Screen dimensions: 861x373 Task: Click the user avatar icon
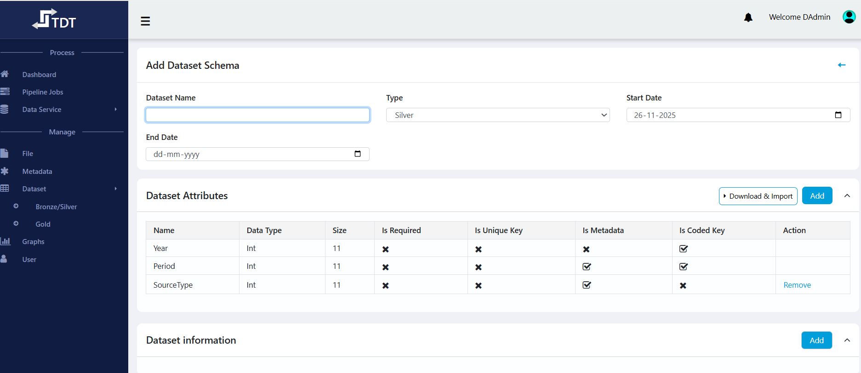tap(849, 17)
